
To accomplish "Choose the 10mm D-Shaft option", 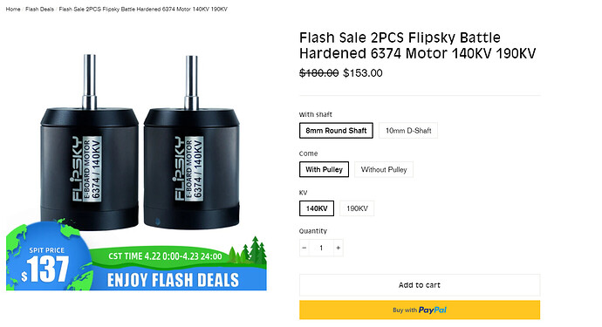I will [x=408, y=131].
